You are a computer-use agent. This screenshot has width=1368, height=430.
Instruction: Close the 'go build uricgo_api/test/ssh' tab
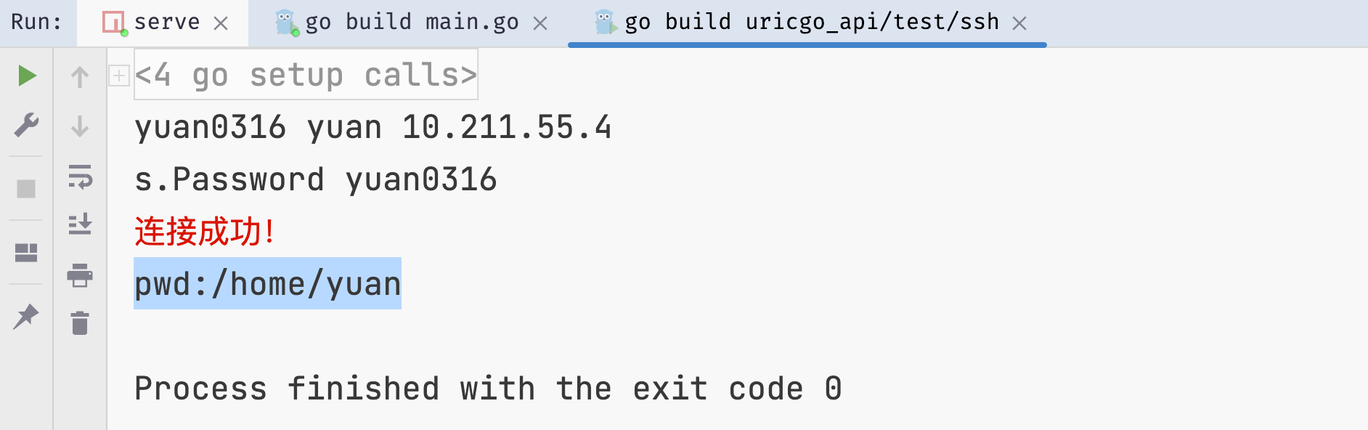click(1019, 24)
